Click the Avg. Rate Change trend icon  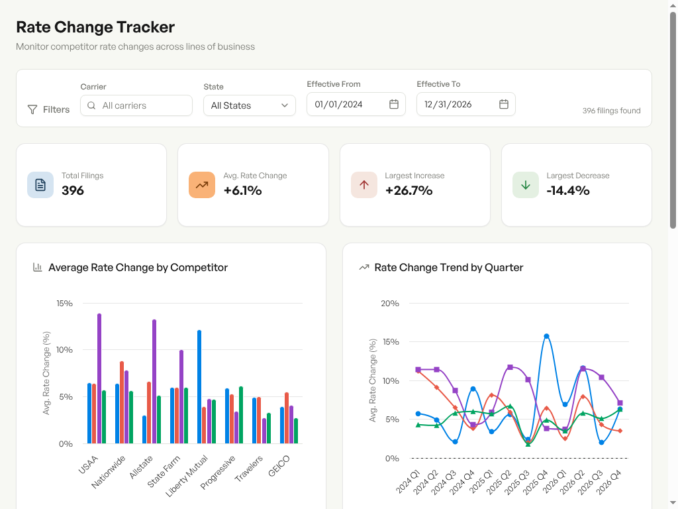tap(202, 185)
